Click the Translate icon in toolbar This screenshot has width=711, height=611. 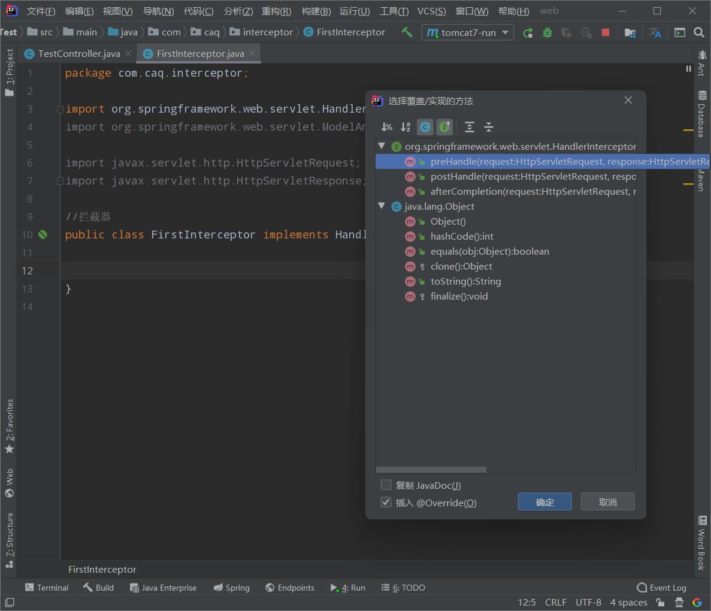pyautogui.click(x=655, y=32)
